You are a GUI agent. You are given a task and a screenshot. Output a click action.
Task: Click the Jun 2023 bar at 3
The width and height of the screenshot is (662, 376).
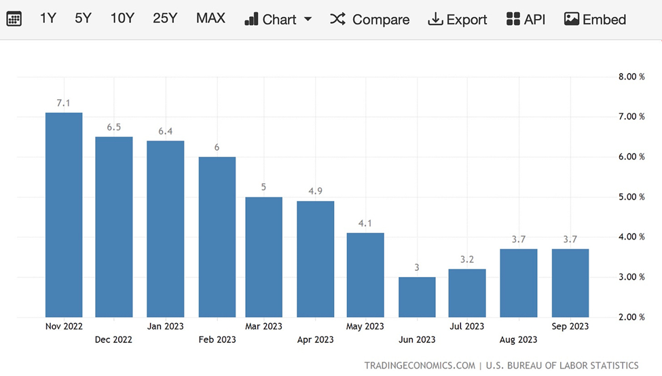point(417,297)
